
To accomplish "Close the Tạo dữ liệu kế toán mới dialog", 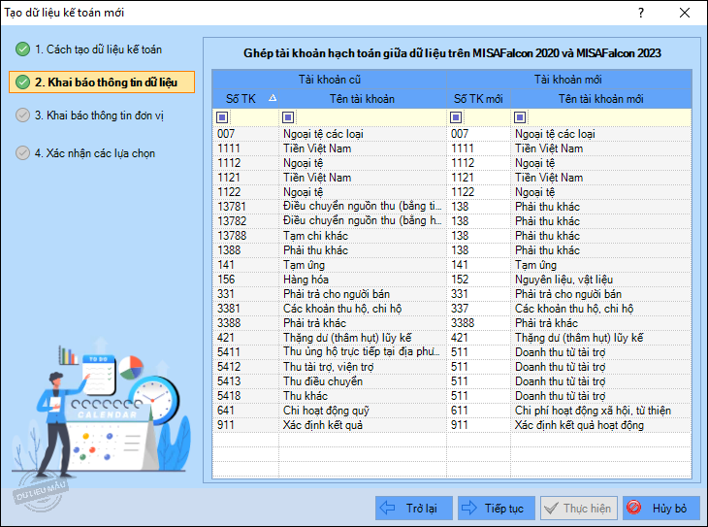I will [x=685, y=13].
